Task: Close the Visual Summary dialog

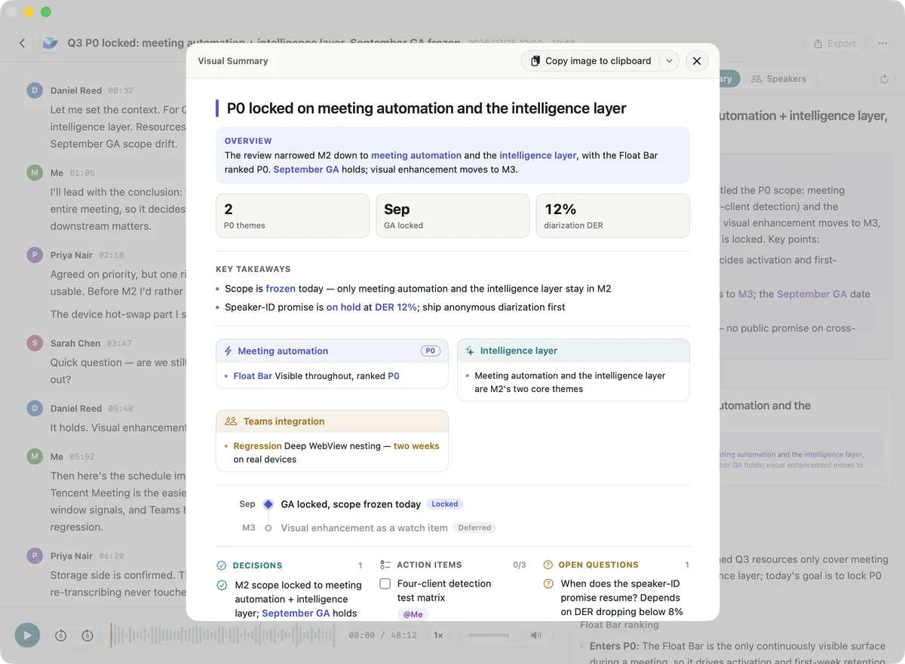Action: coord(697,61)
